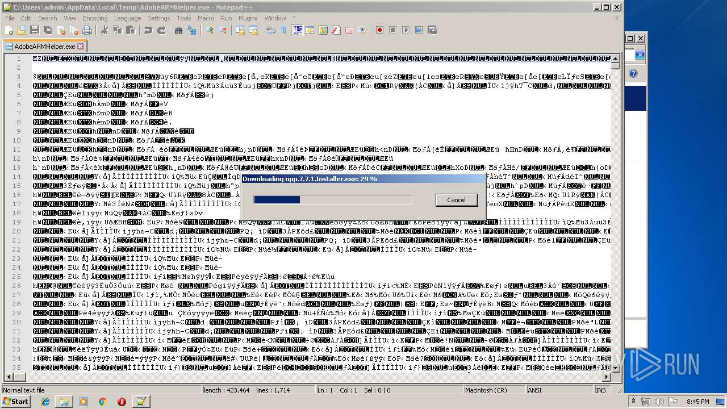
Task: Click the Stop Recording macro icon
Action: point(393,30)
